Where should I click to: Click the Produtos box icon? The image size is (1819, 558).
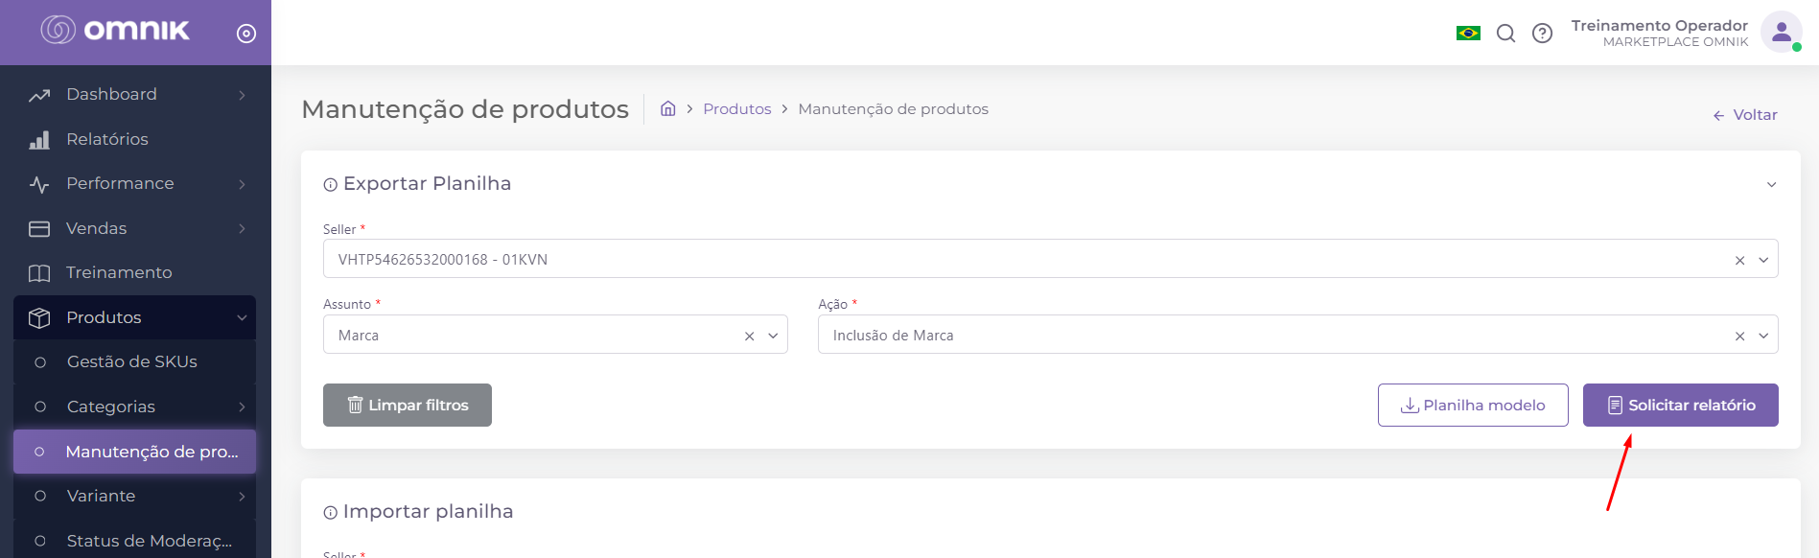(x=39, y=318)
